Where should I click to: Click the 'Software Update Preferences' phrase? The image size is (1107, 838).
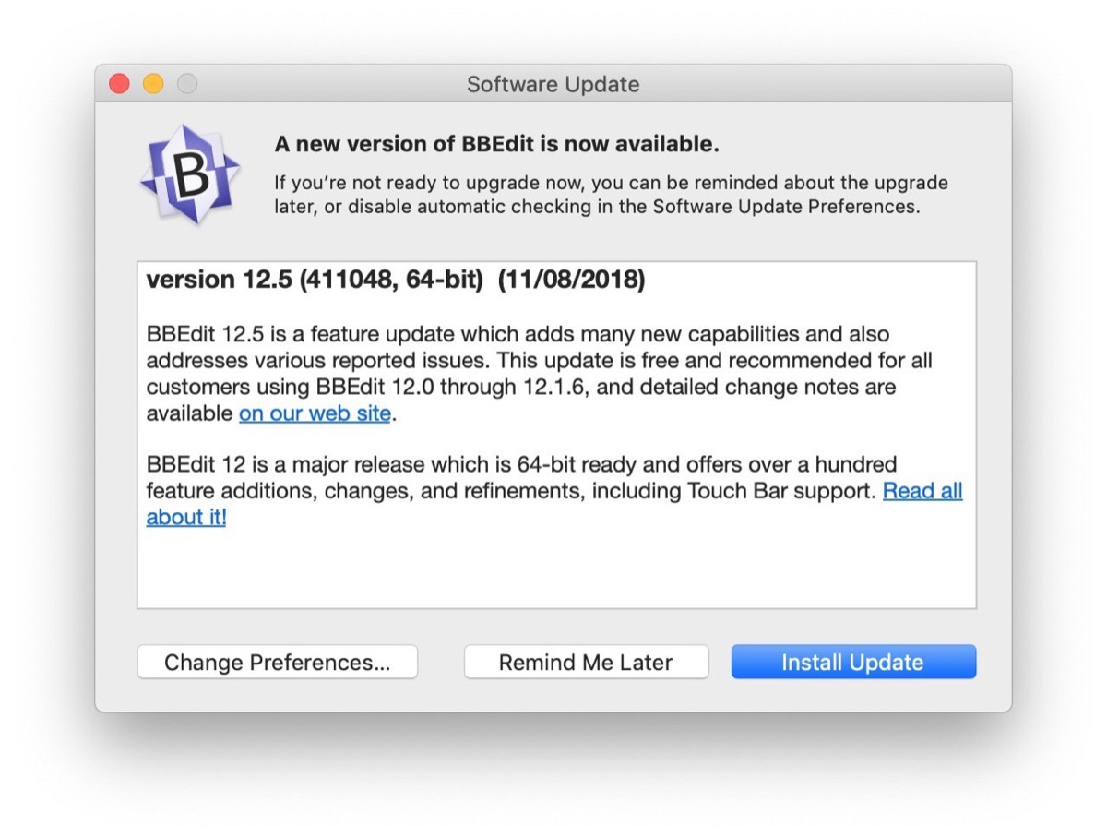pyautogui.click(x=784, y=207)
